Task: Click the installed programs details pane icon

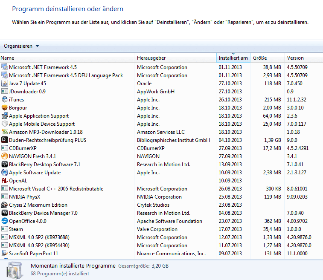Action: (x=14, y=270)
